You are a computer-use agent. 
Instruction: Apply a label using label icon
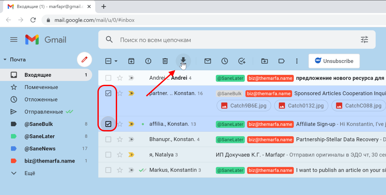click(x=281, y=61)
